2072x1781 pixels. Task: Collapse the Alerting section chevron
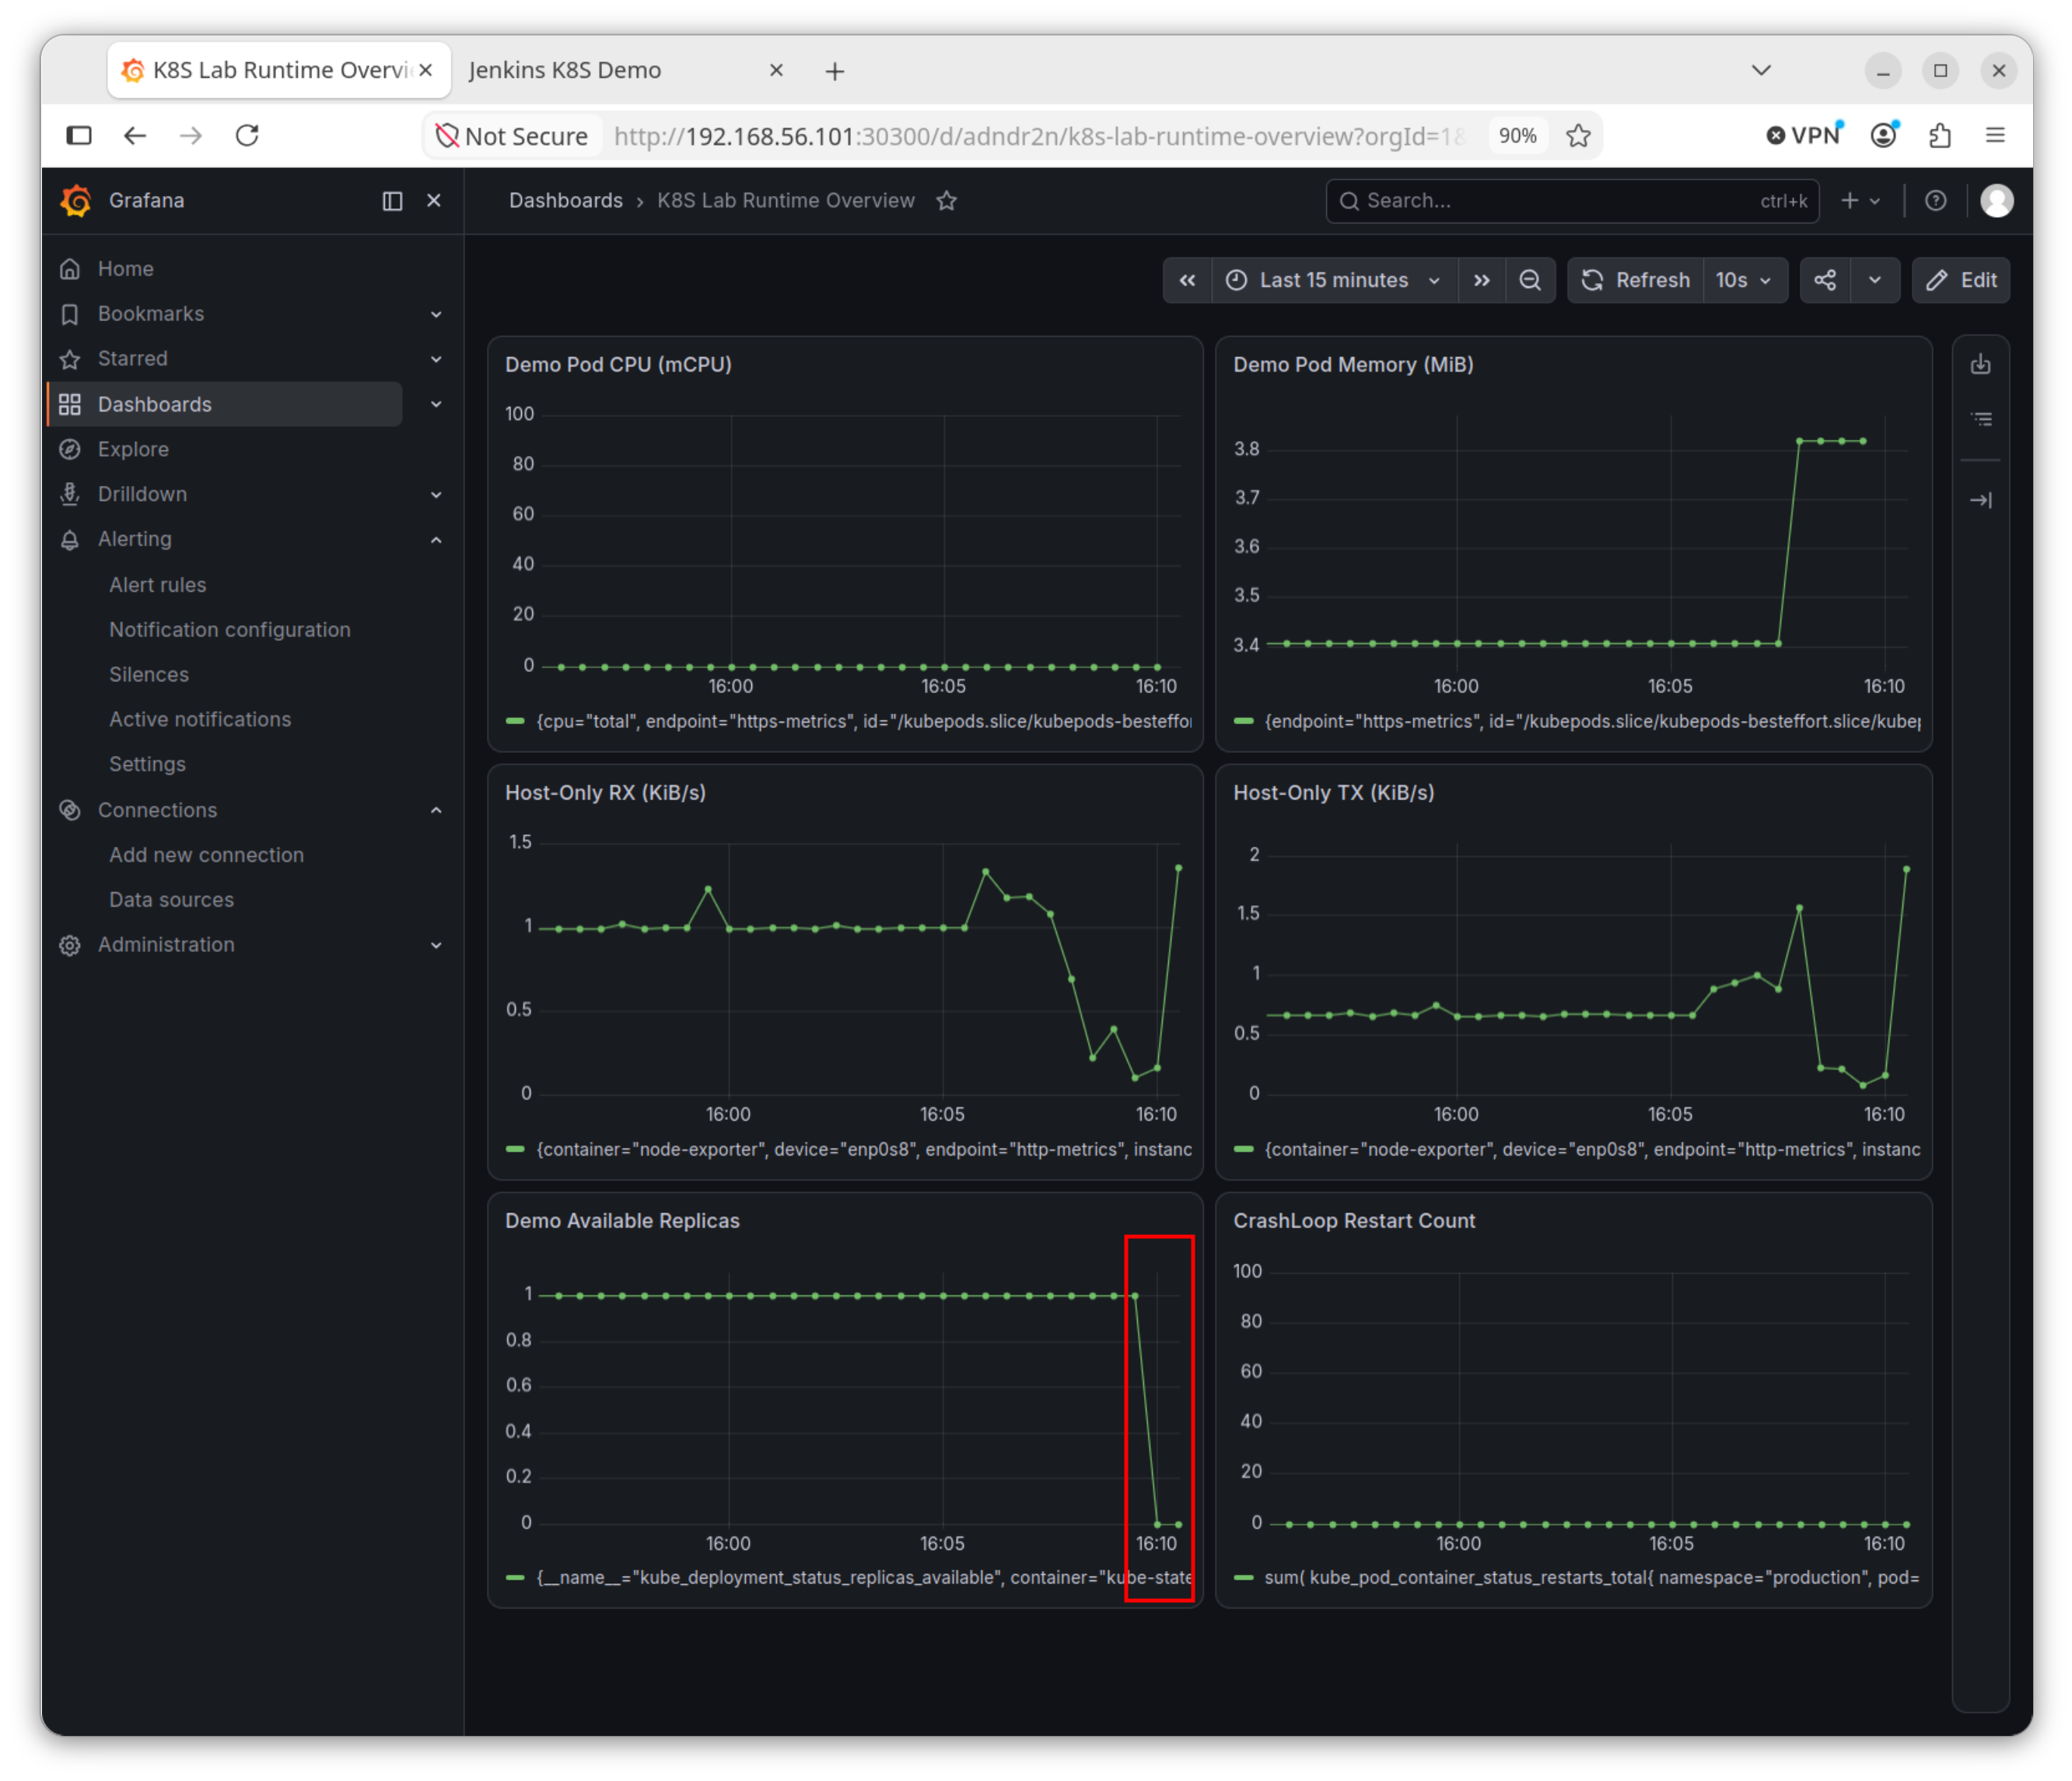tap(436, 540)
